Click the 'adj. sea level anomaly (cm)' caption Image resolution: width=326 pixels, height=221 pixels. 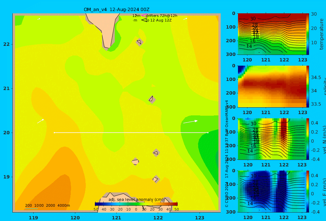click(136, 200)
